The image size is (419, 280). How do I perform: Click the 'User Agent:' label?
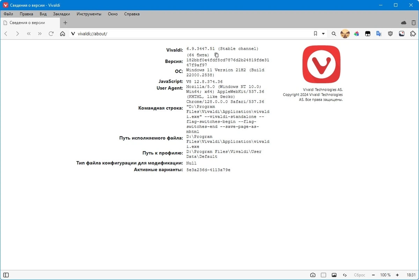pos(170,88)
